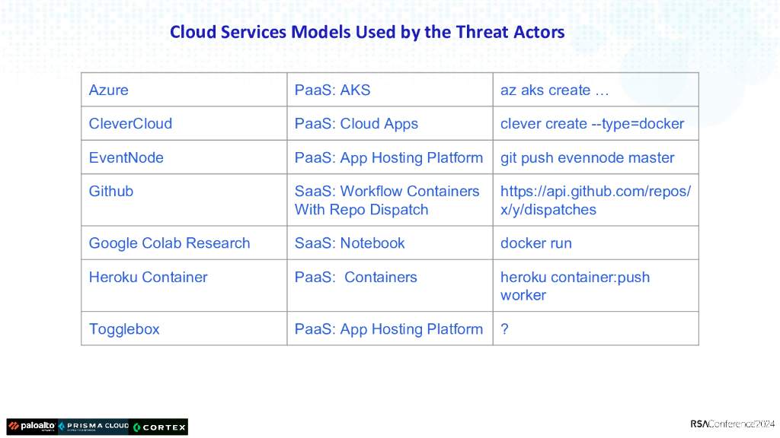Click the Prisma Cloud logo
Viewport: 780px width, 438px height.
94,427
